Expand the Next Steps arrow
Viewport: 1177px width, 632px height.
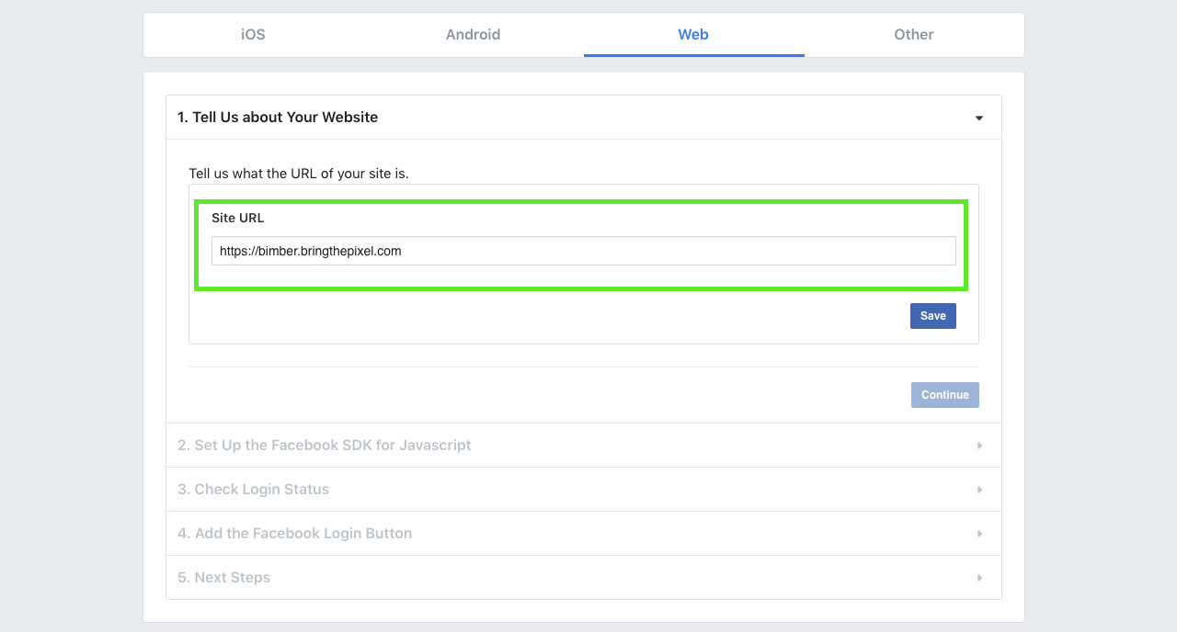point(979,578)
